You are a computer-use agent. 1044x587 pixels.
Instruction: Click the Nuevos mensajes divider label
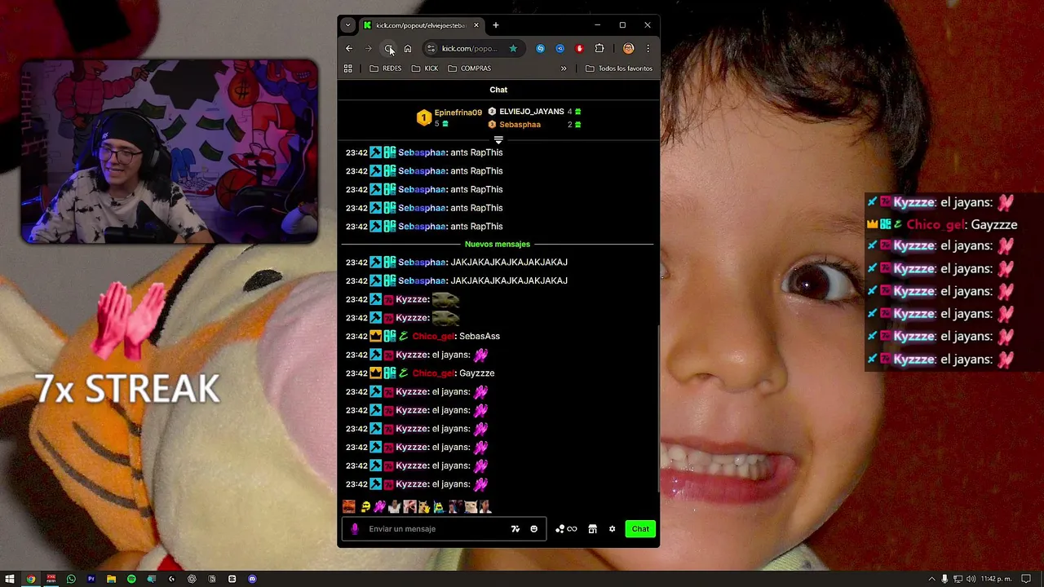pos(498,245)
